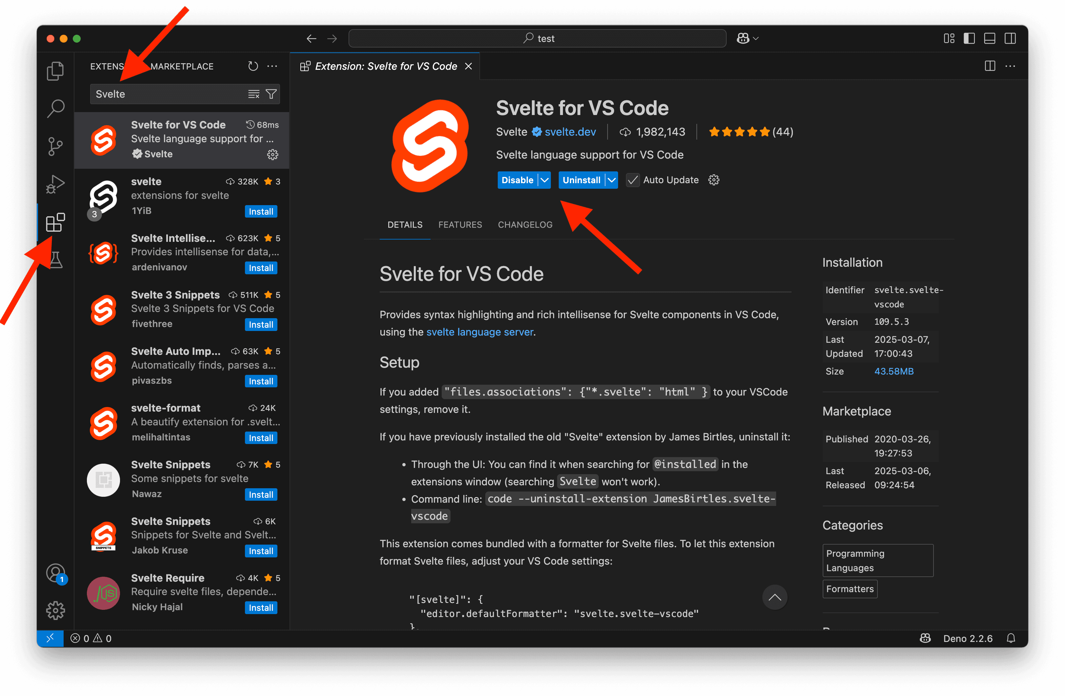Open the Extensions view icon

click(55, 222)
